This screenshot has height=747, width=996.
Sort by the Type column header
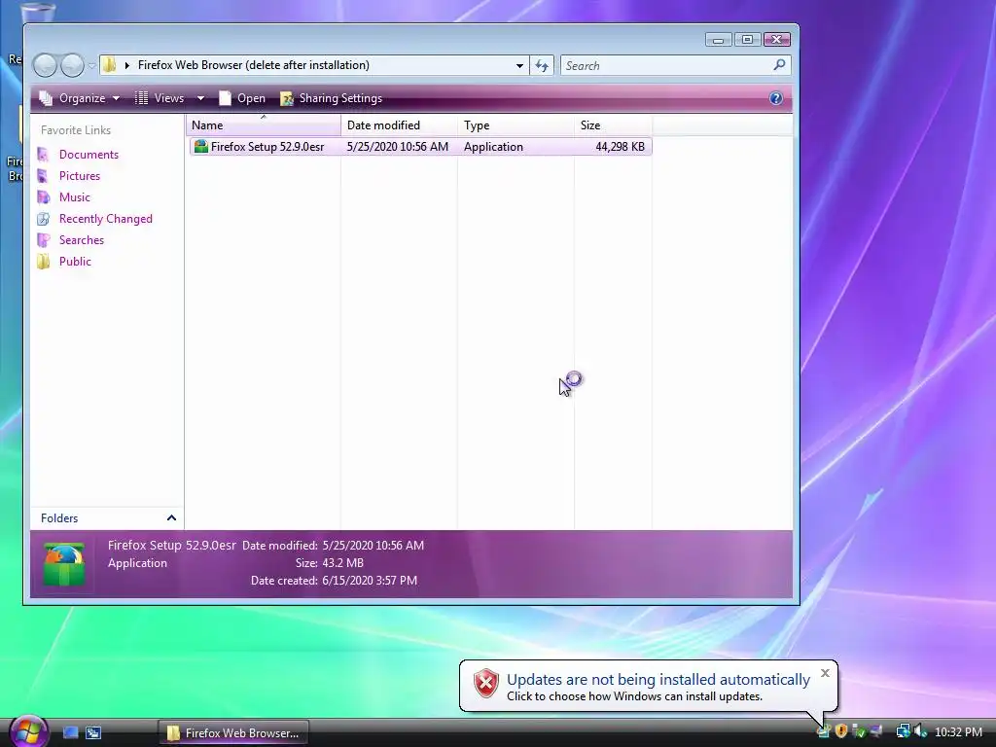point(516,125)
